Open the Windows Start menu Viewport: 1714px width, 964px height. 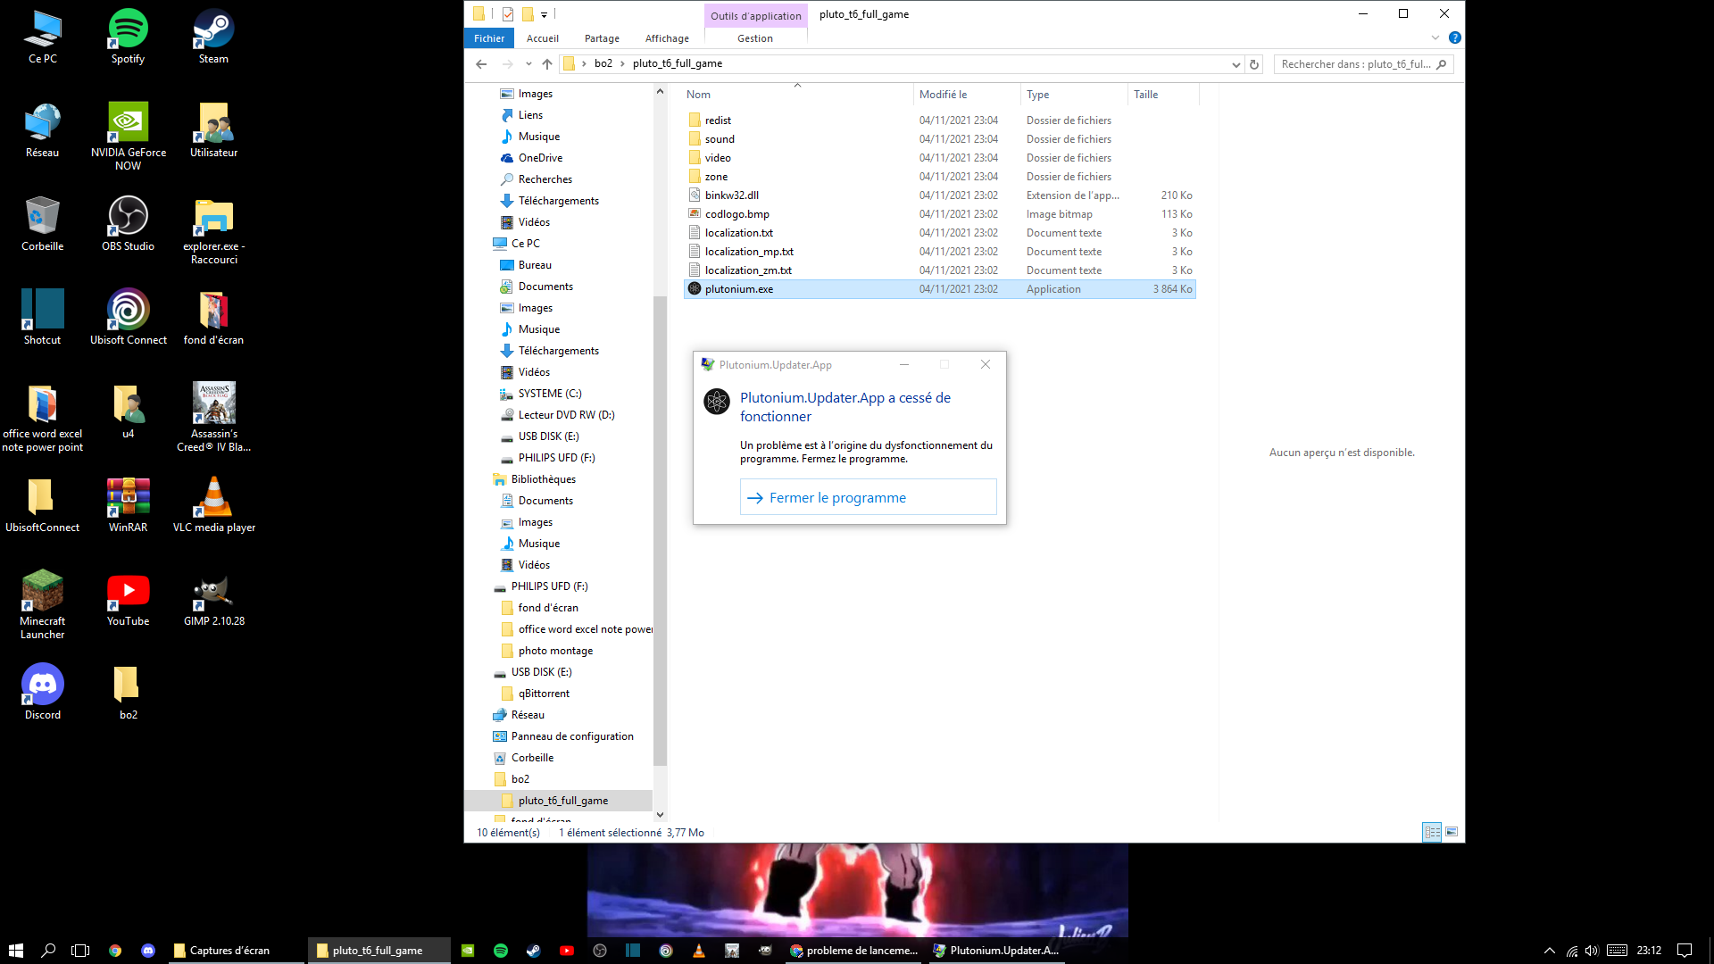[x=16, y=951]
